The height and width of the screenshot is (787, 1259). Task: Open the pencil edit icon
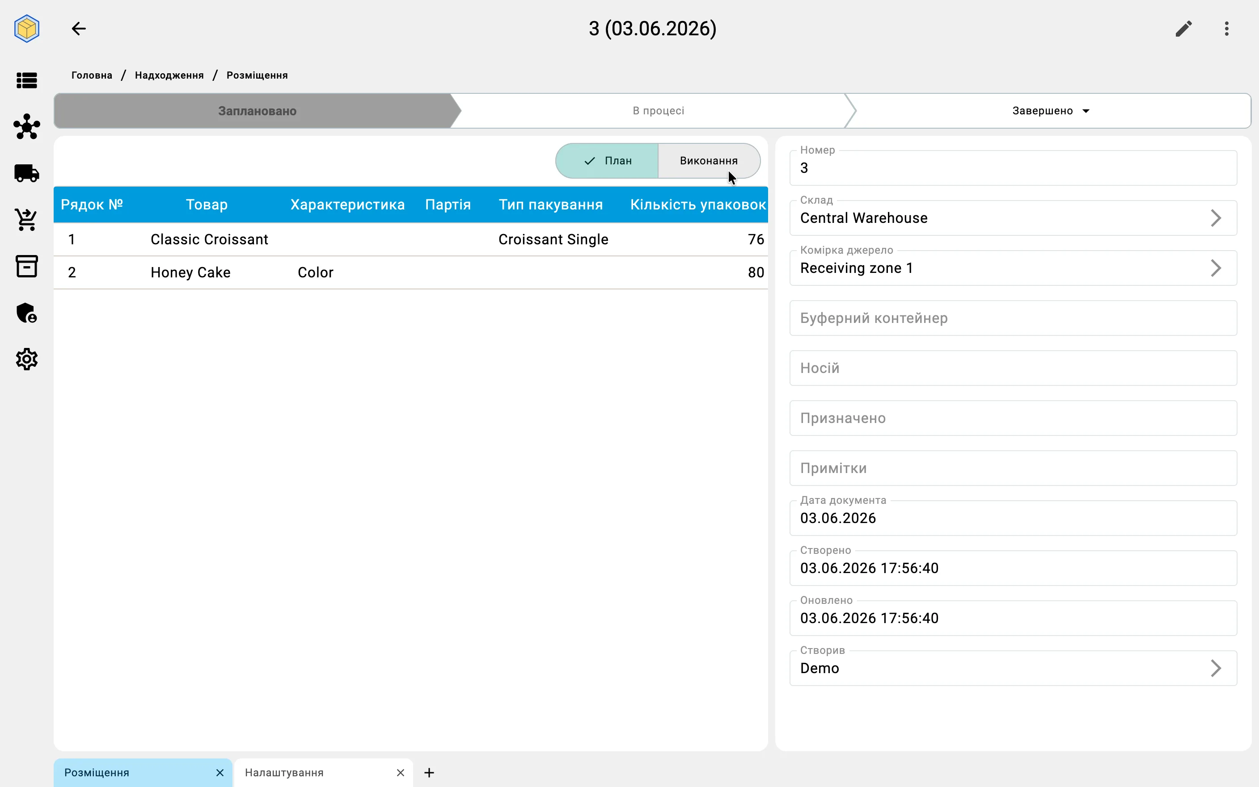[1183, 29]
